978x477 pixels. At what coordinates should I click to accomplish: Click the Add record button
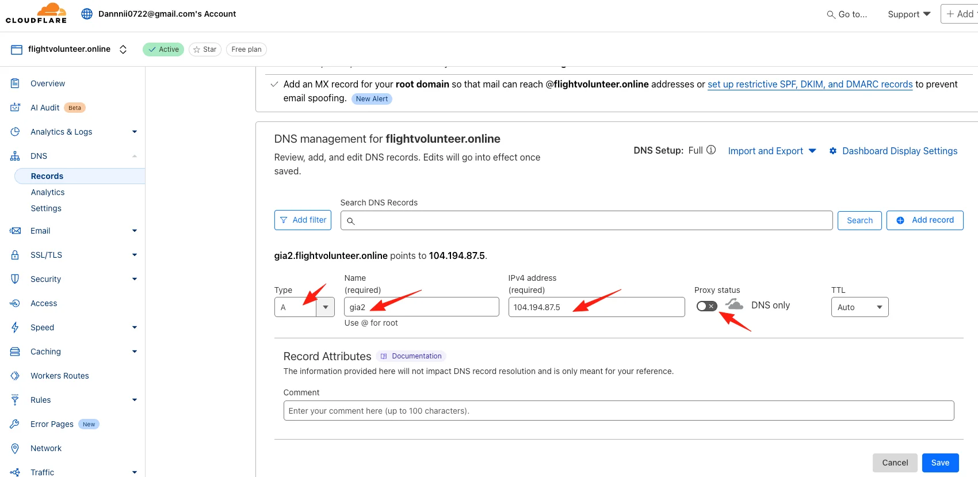click(x=925, y=220)
